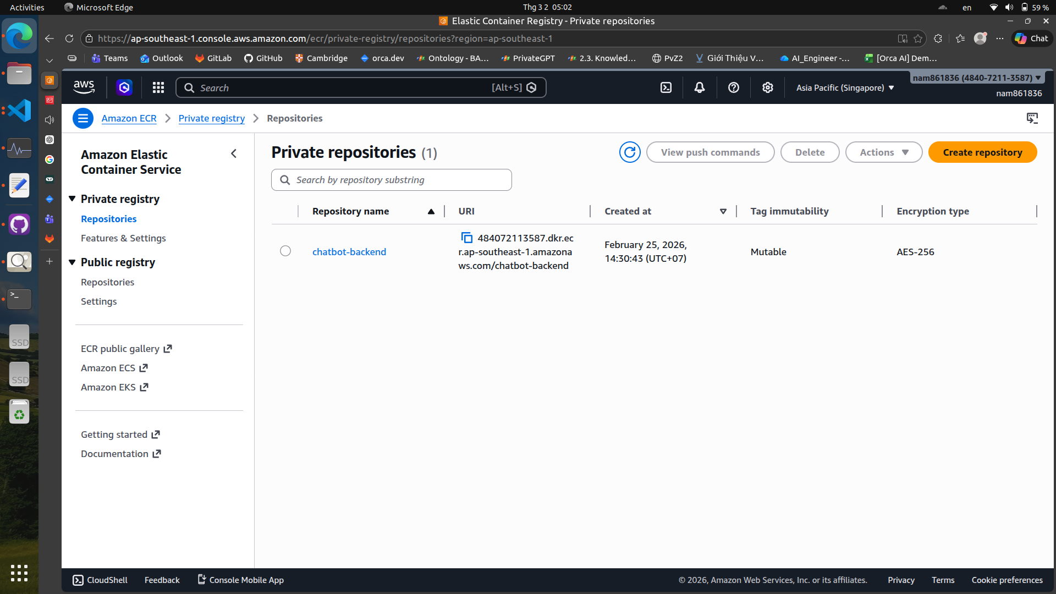
Task: Open the AWS CloudShell icon in top bar
Action: click(x=665, y=88)
